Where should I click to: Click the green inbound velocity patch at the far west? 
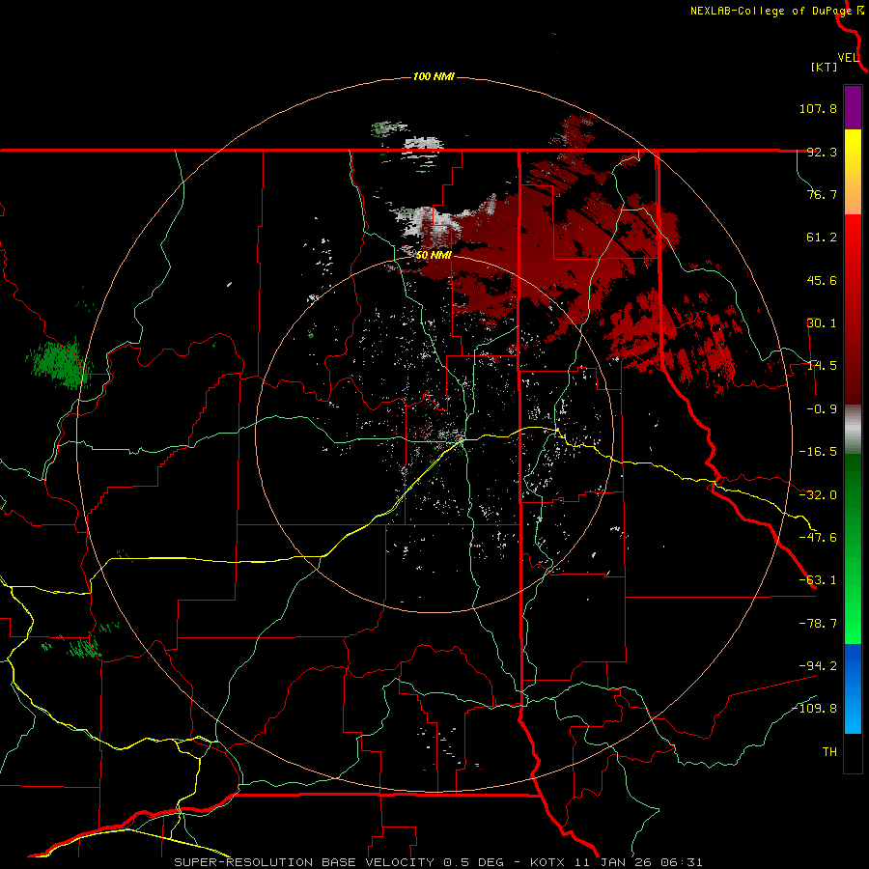click(x=58, y=363)
